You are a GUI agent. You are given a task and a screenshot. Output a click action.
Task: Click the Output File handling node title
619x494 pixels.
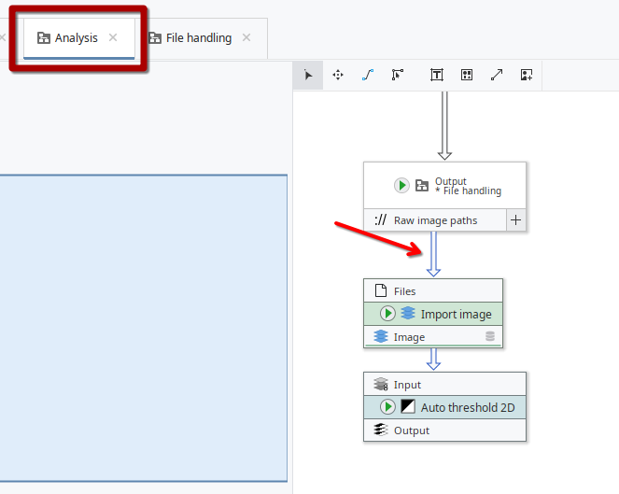[468, 186]
